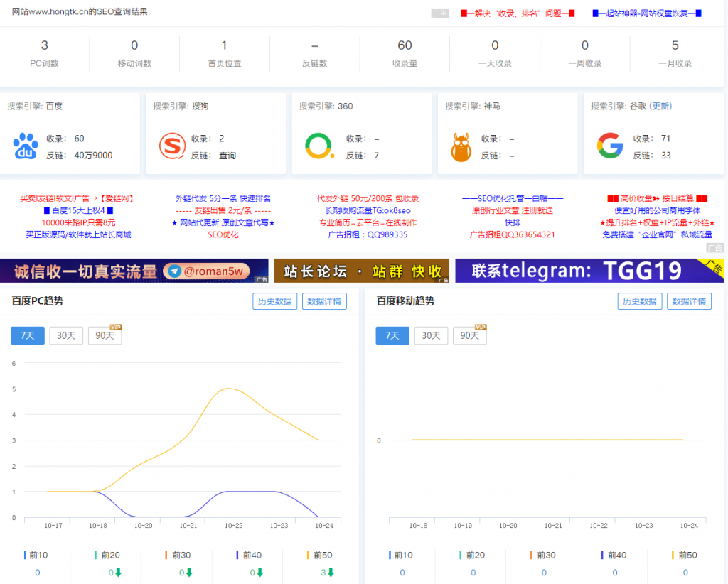Click the 收录量 value 60
The image size is (728, 584).
tap(405, 45)
